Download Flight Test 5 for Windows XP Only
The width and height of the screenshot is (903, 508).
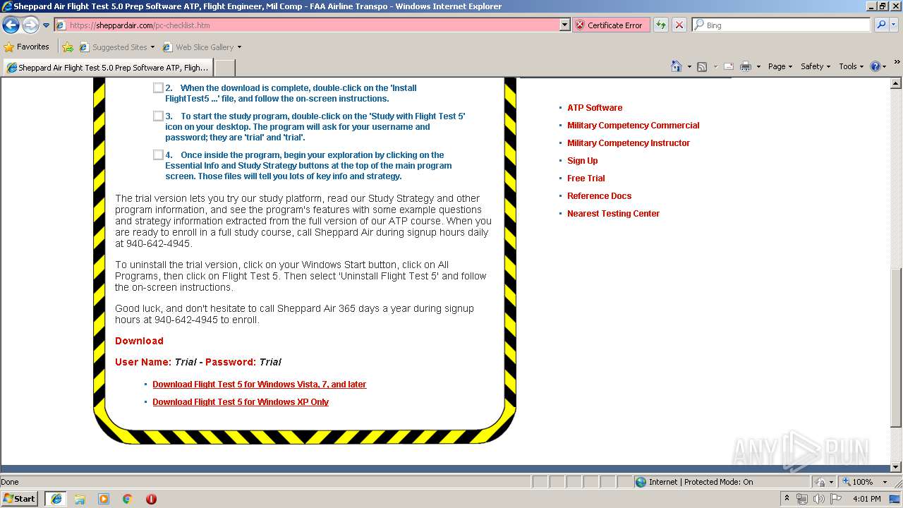click(x=241, y=402)
